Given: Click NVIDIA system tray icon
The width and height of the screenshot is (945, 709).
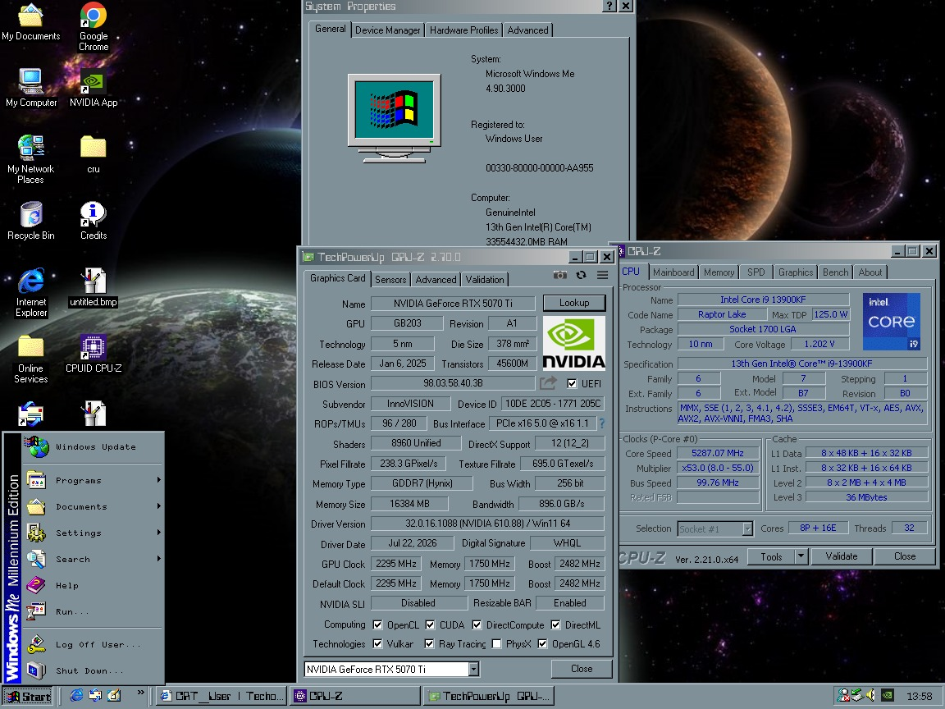Looking at the screenshot, I should click(887, 696).
